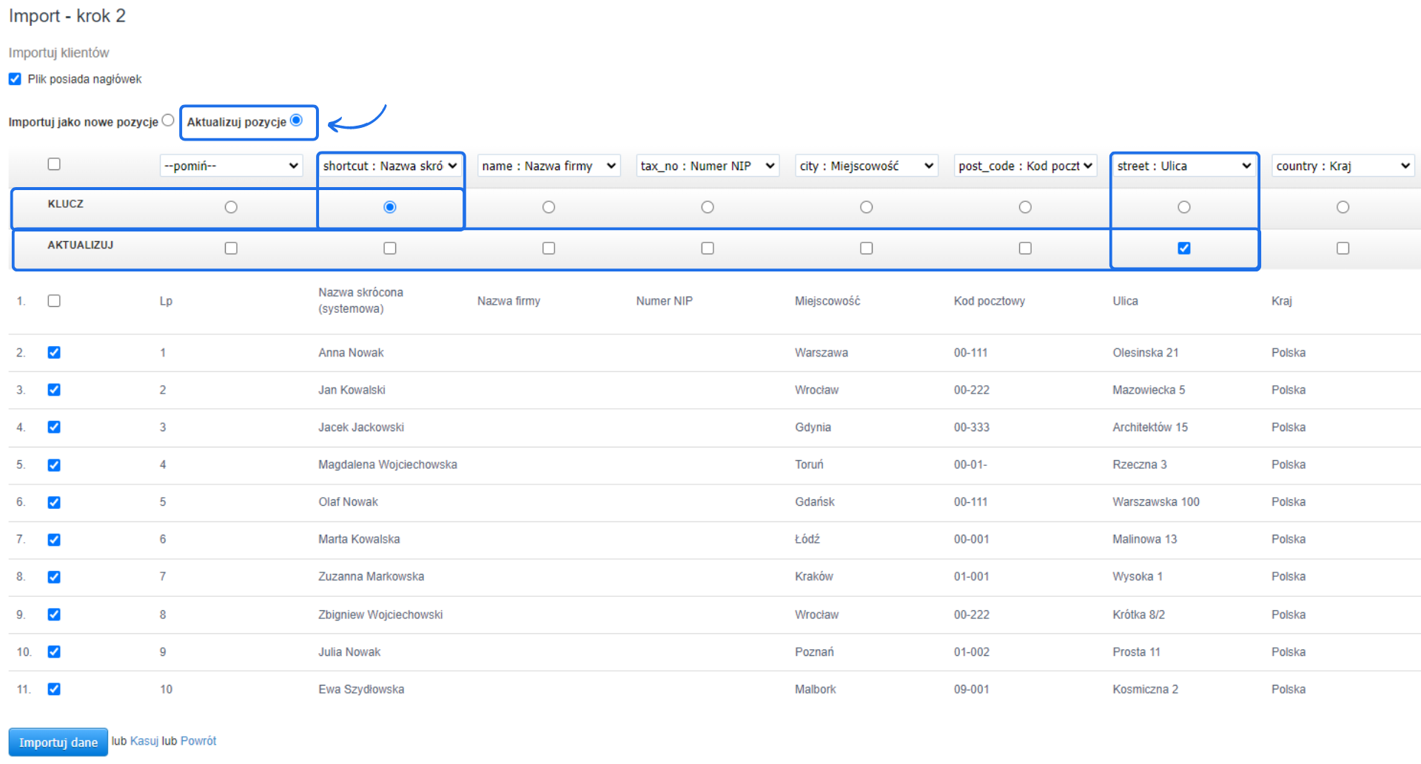
Task: Uncheck AKTUALIZUJ checkbox for street column
Action: 1184,249
